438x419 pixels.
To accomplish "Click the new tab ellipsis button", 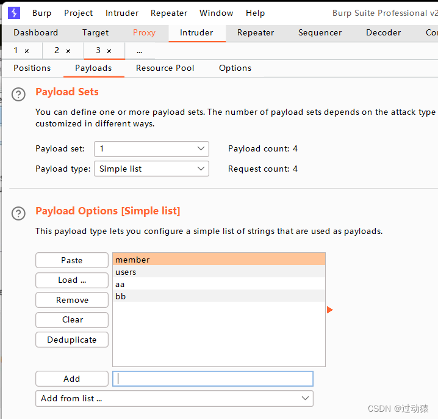I will point(139,51).
